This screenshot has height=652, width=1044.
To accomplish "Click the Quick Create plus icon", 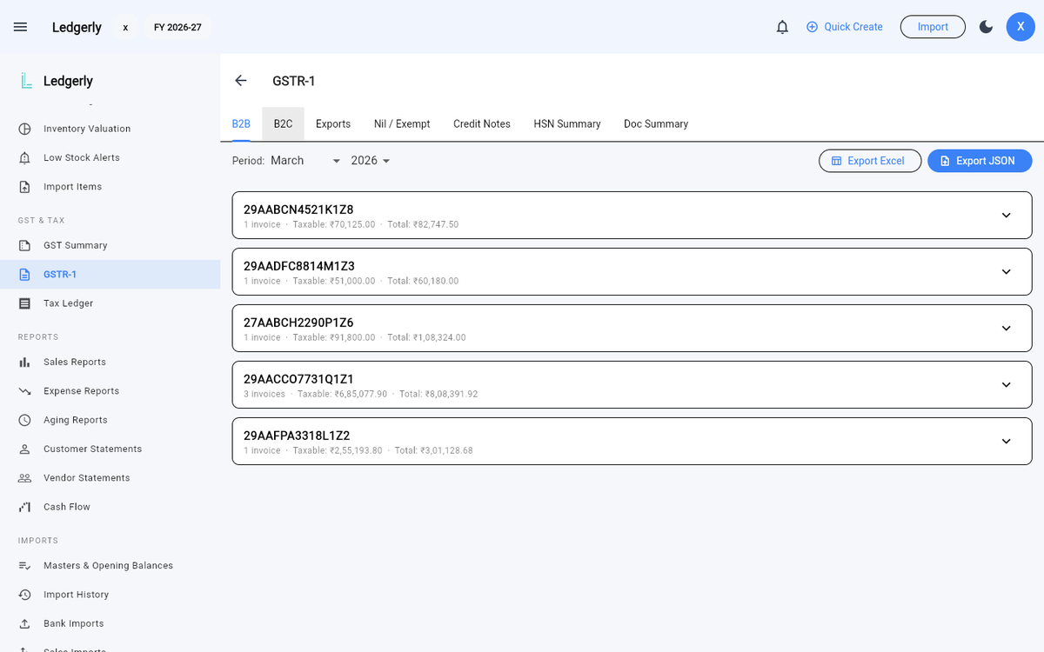I will (812, 27).
